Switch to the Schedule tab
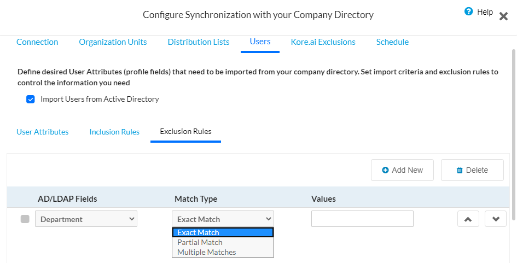 coord(392,42)
